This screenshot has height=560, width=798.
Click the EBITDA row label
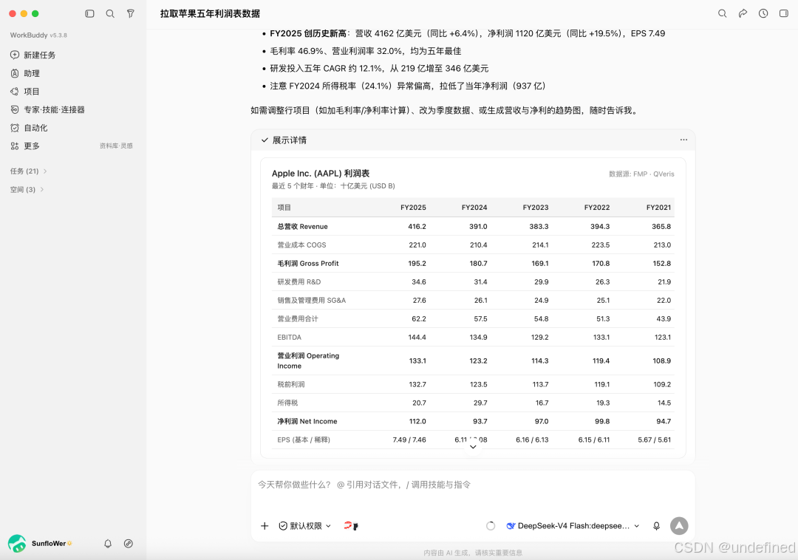(x=289, y=337)
